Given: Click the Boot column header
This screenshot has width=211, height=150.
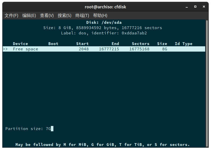Looking at the screenshot, I should click(53, 44).
